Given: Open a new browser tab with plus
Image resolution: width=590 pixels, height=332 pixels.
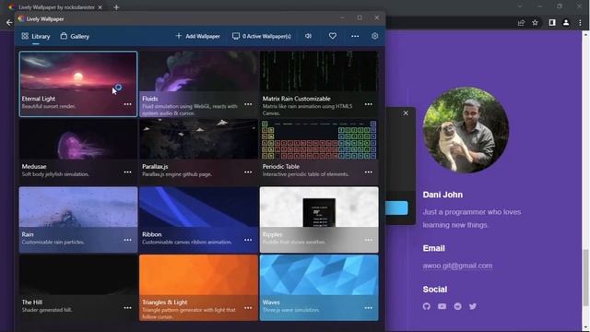Looking at the screenshot, I should click(x=116, y=7).
